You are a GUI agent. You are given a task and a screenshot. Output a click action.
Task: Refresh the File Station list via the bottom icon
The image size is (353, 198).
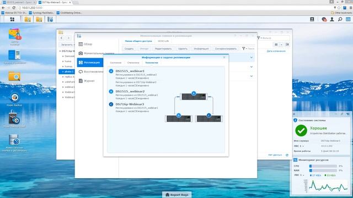[287, 155]
